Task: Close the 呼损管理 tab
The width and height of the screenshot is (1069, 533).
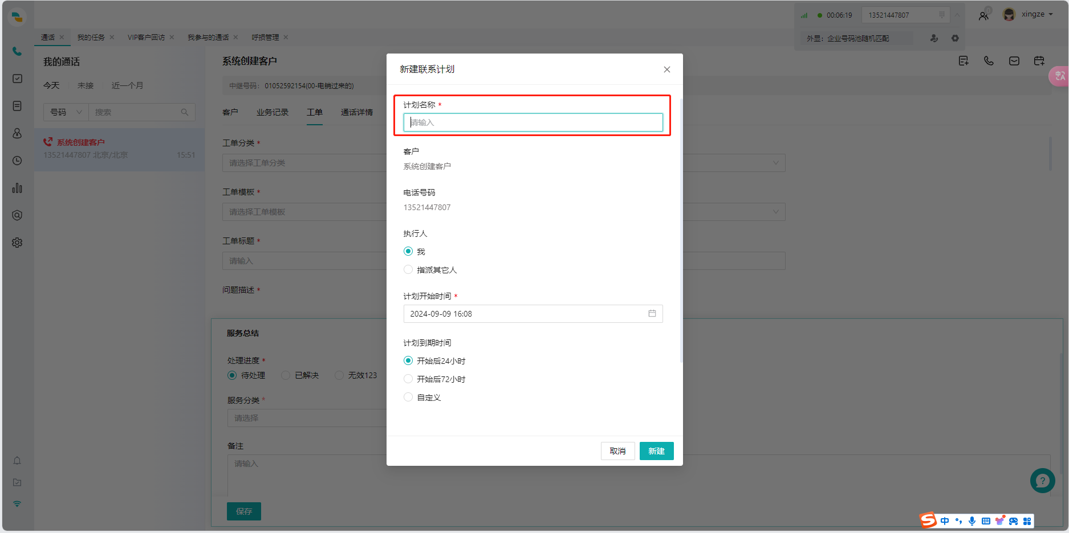Action: tap(286, 38)
